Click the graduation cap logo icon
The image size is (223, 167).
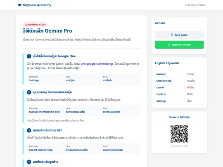19,5
